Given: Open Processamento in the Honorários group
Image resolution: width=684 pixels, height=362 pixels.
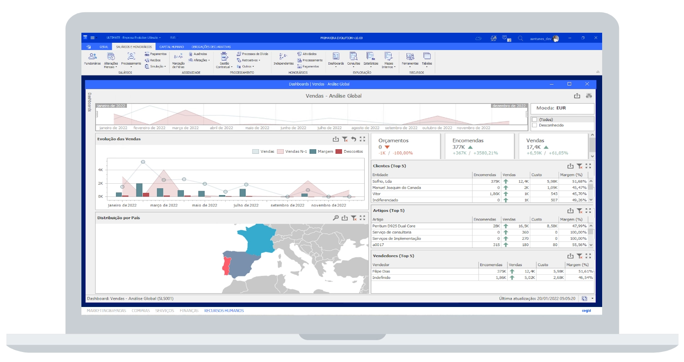Looking at the screenshot, I should tap(310, 60).
